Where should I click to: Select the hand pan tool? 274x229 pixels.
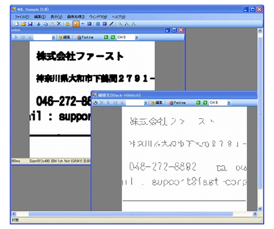point(67,24)
